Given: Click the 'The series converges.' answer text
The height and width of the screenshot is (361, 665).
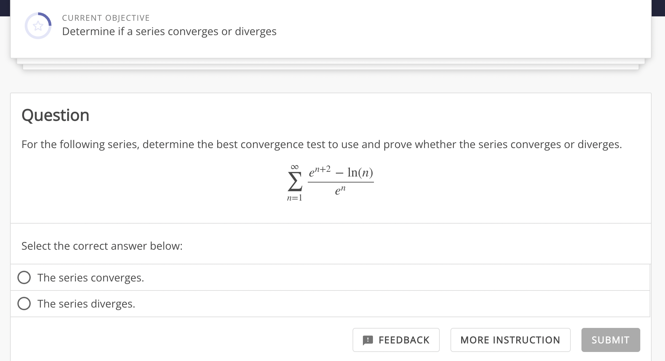Looking at the screenshot, I should 91,277.
